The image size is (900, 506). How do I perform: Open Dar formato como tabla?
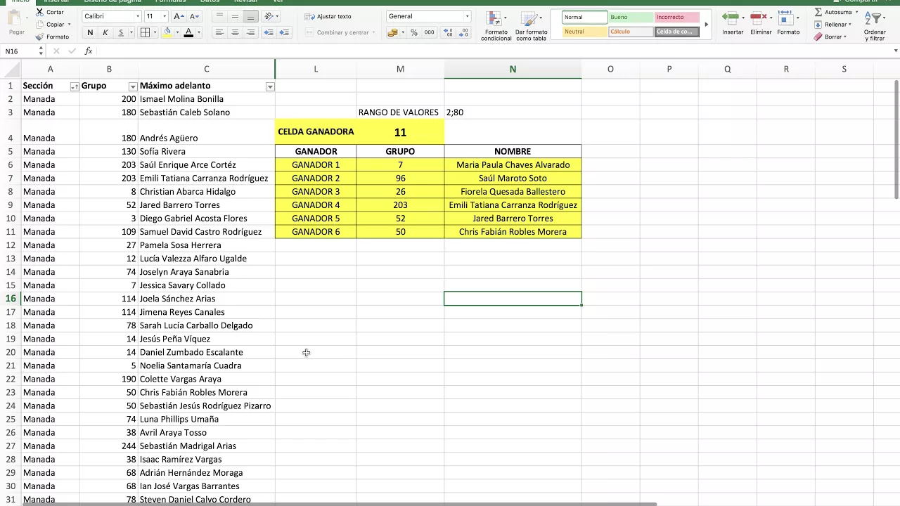point(531,26)
